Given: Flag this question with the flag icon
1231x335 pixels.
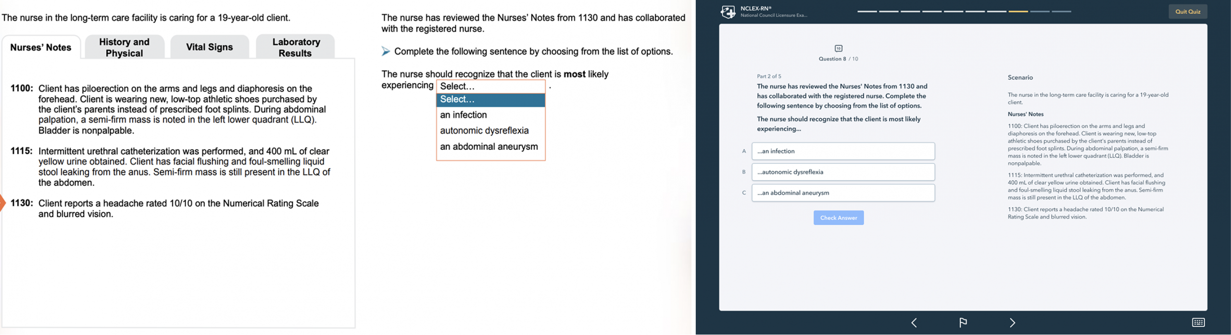Looking at the screenshot, I should pos(963,323).
